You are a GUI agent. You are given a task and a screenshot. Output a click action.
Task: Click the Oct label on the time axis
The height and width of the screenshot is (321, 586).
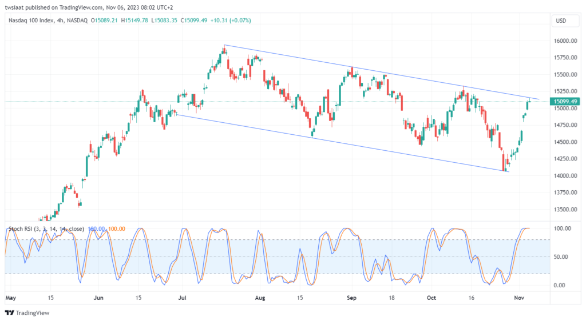[x=431, y=298]
